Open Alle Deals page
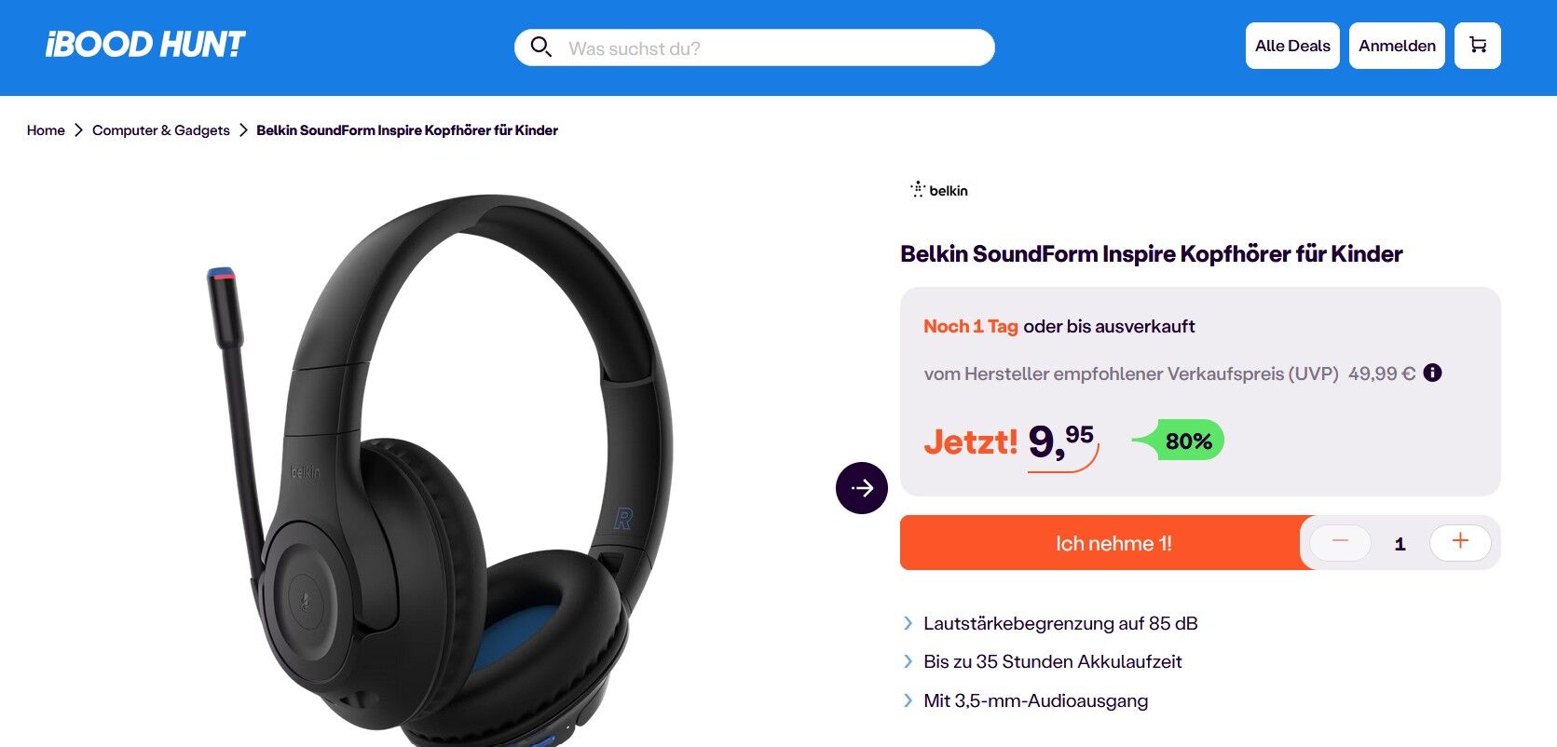 [x=1292, y=46]
